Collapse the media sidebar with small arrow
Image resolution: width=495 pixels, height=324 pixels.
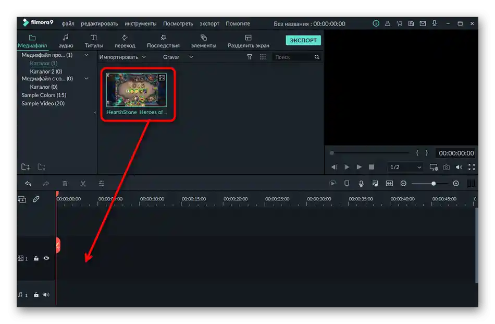click(x=95, y=112)
